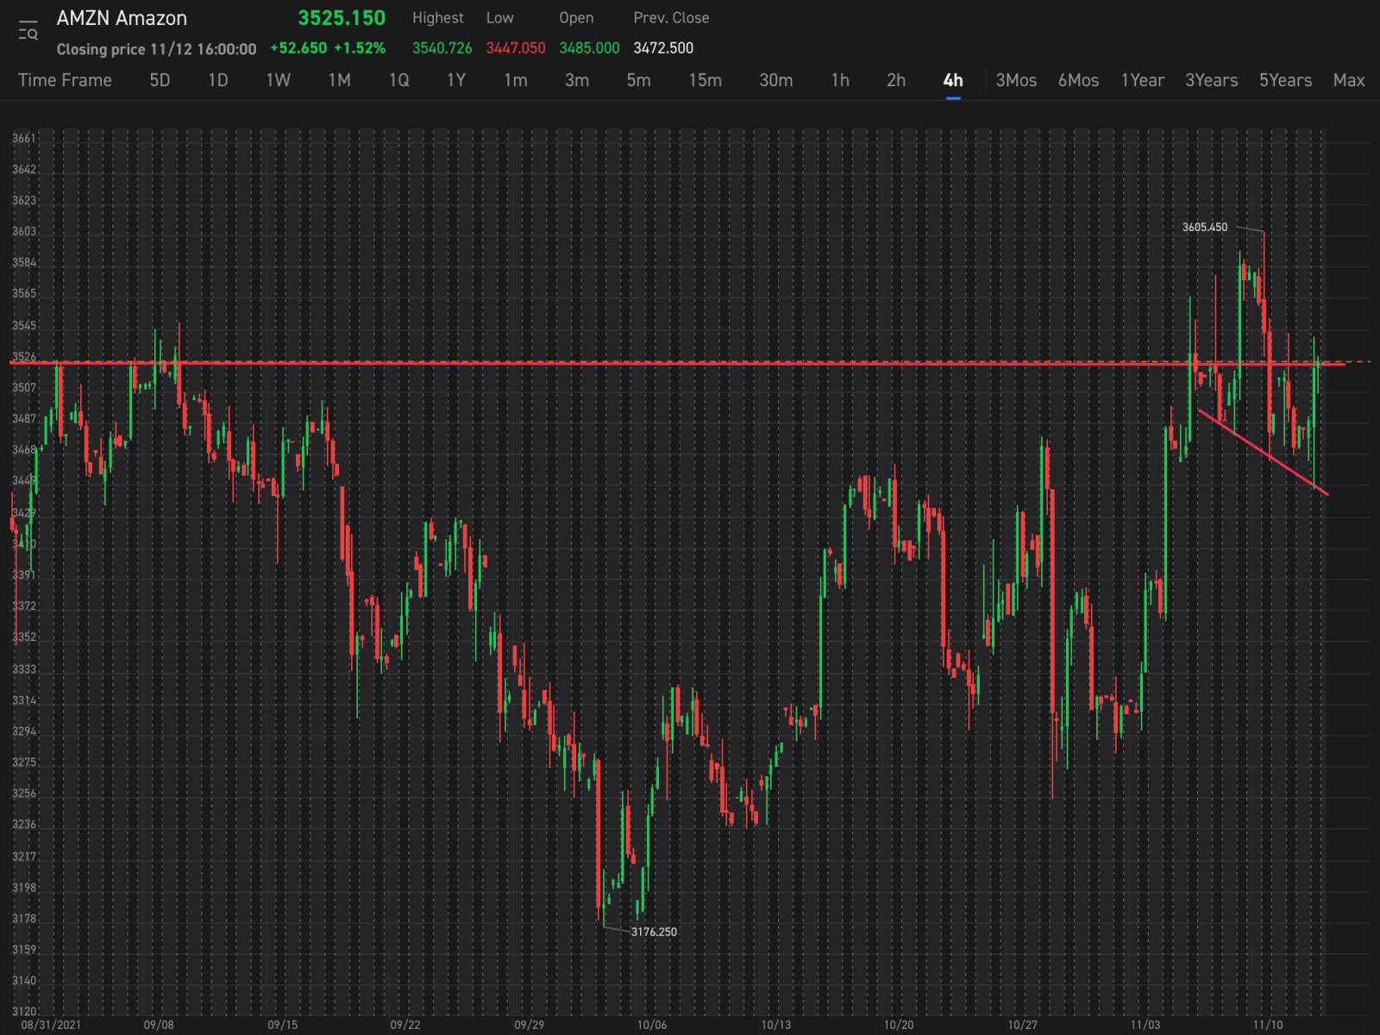Click the 11/03 date axis label
Screen dimensions: 1380x1035
coord(1145,1025)
